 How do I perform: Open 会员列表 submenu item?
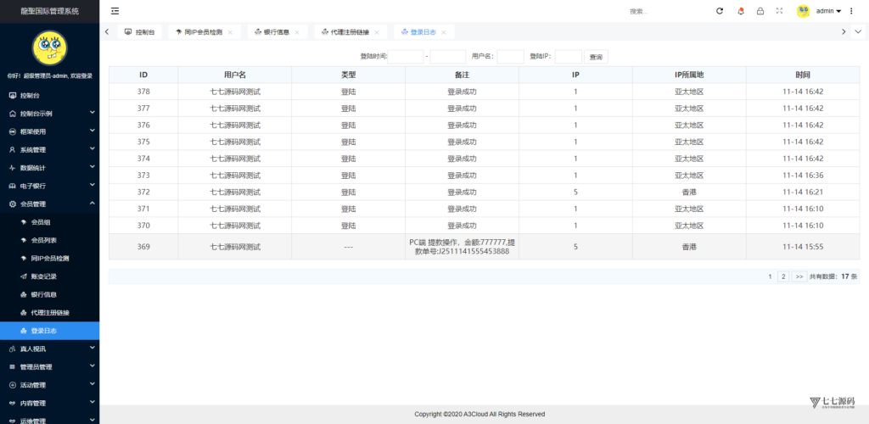click(x=50, y=240)
